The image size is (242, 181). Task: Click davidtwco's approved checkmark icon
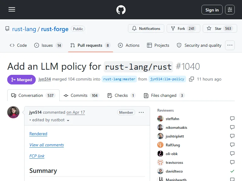click(232, 171)
